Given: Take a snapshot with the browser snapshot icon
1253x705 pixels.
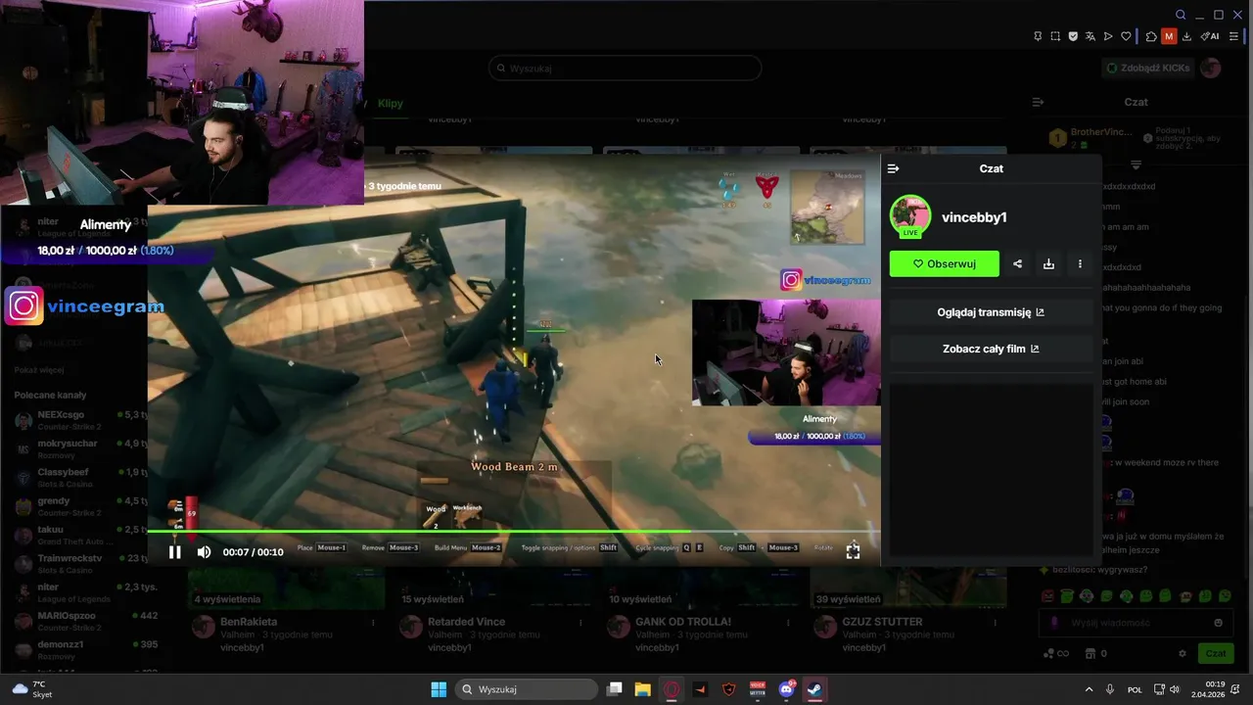Looking at the screenshot, I should point(1055,36).
